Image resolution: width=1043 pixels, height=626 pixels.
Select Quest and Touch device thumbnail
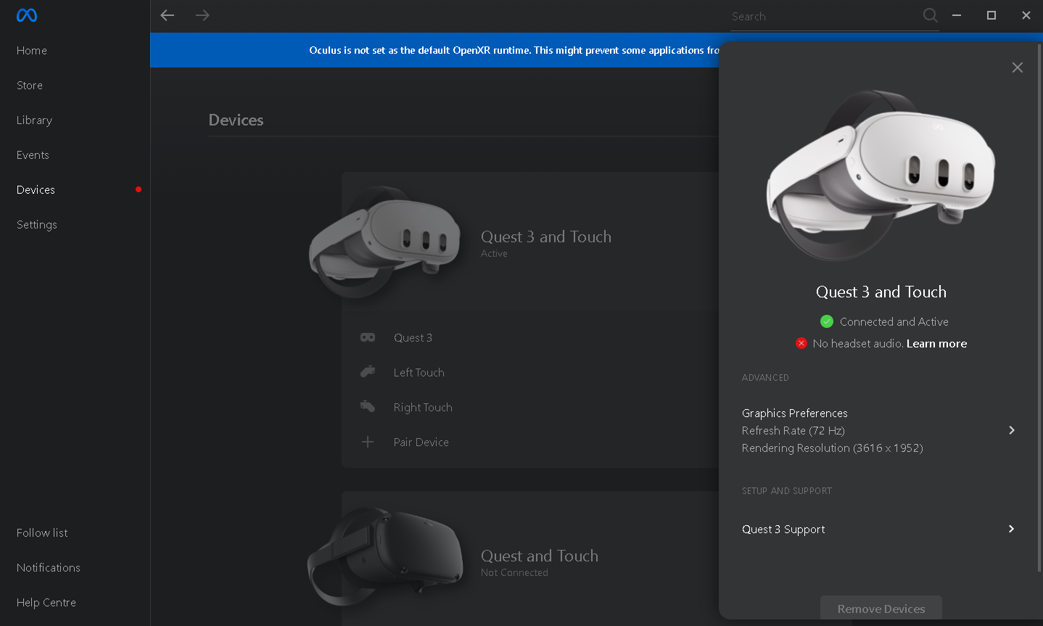click(x=385, y=556)
